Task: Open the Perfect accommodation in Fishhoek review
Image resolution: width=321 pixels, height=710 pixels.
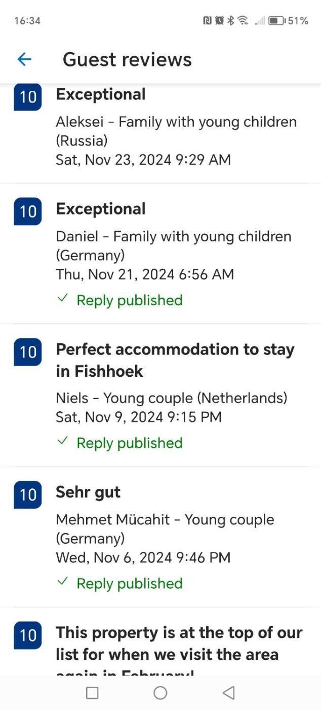Action: pyautogui.click(x=175, y=360)
